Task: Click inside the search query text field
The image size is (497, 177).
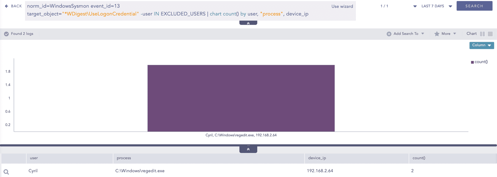Action: (173, 10)
